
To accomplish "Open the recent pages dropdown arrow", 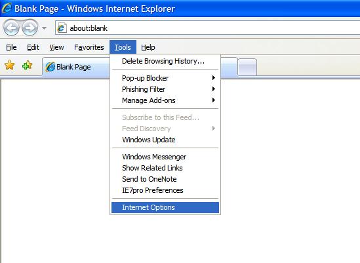I will (45, 28).
